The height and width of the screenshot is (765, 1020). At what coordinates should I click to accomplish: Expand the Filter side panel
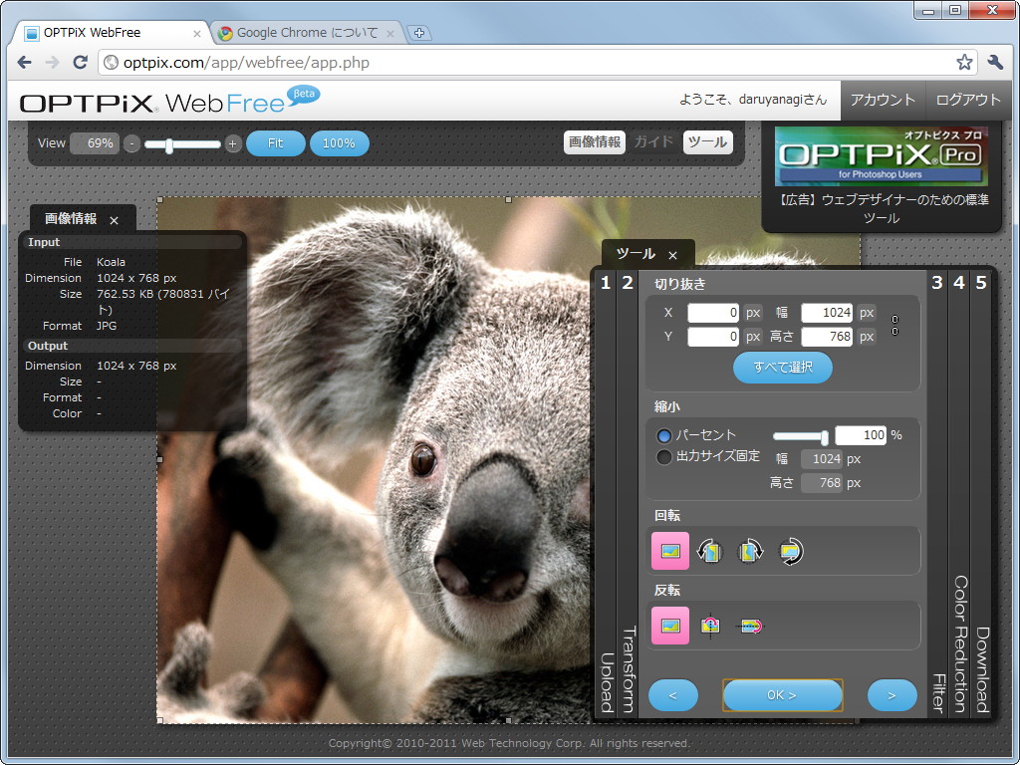pyautogui.click(x=936, y=687)
